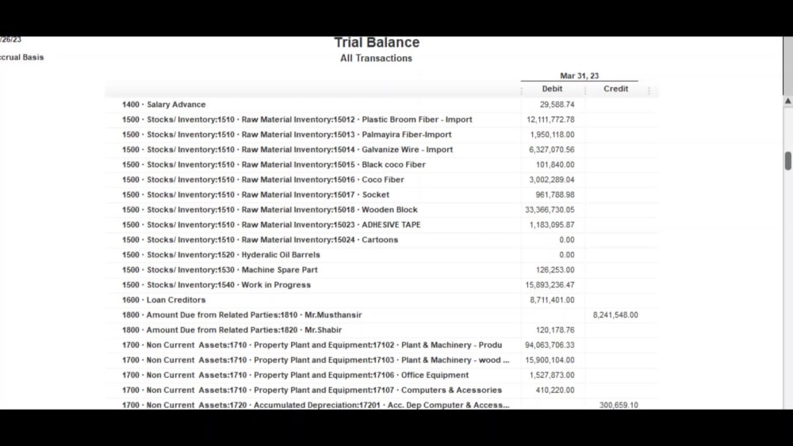Viewport: 793px width, 446px height.
Task: Click debit amount 6,327,070.56
Action: tap(552, 150)
